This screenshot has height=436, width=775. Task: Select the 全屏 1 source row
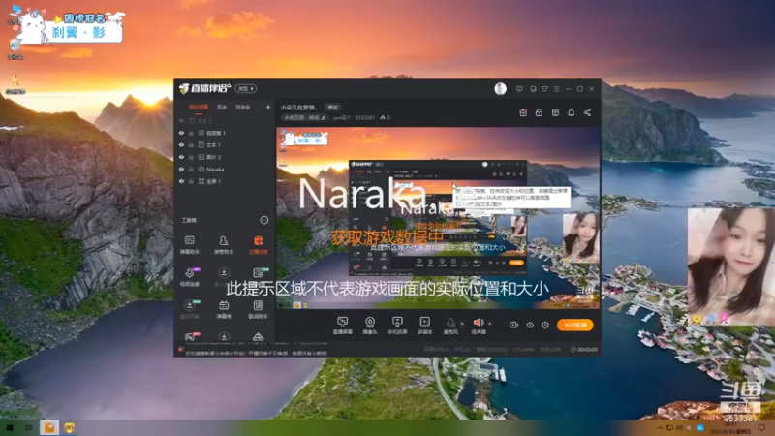coord(225,181)
